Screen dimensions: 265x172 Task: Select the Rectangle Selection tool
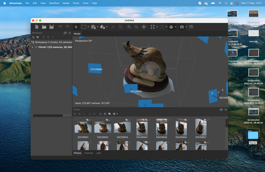[x=84, y=27]
